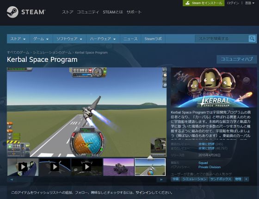This screenshot has height=199, width=259.
Task: Click the Steam をインストール button
Action: pyautogui.click(x=203, y=3)
